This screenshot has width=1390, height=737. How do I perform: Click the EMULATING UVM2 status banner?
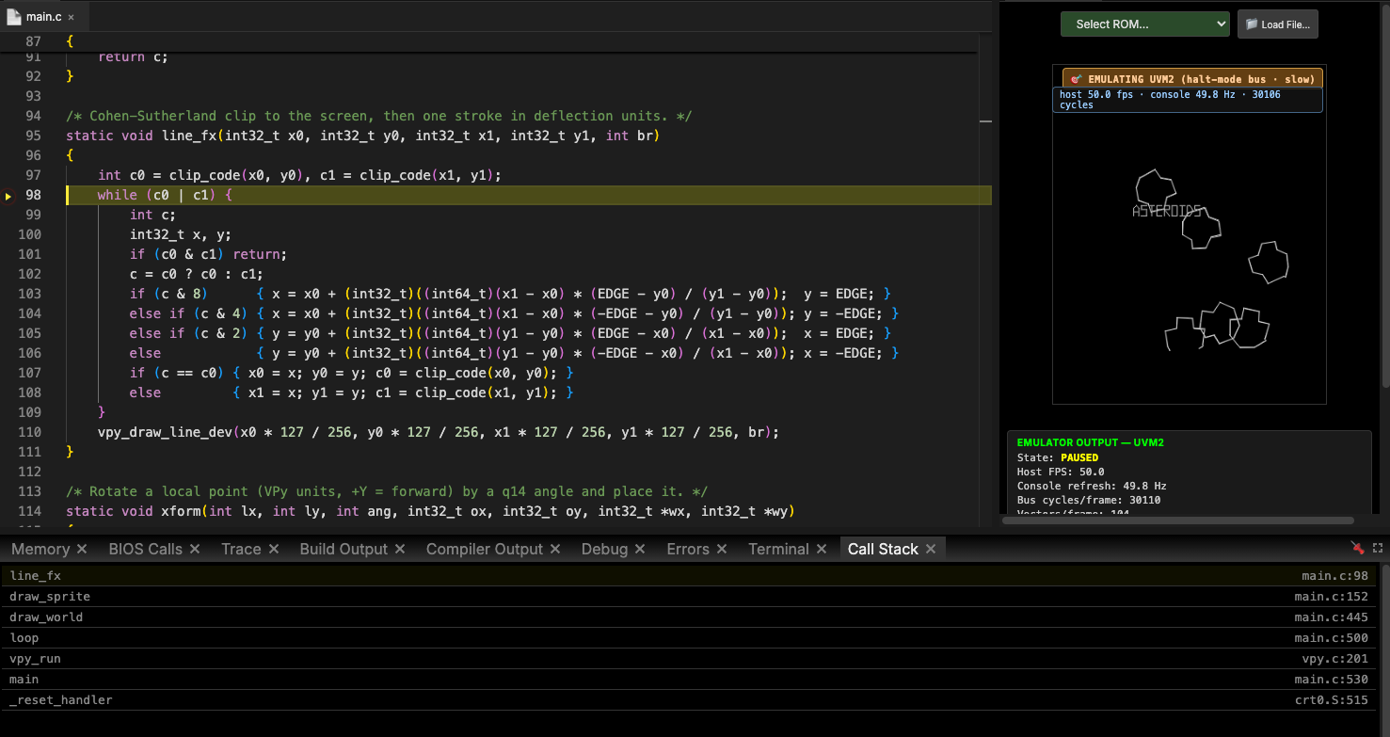[1192, 79]
